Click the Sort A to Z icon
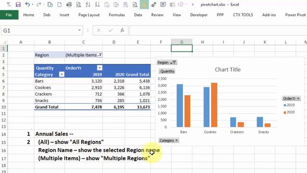This screenshot has width=307, height=173. pos(88,4)
